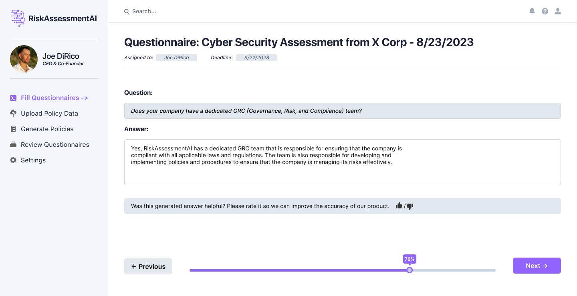Mark the answer unhelpful with thumbs down
This screenshot has width=577, height=296.
click(x=410, y=206)
